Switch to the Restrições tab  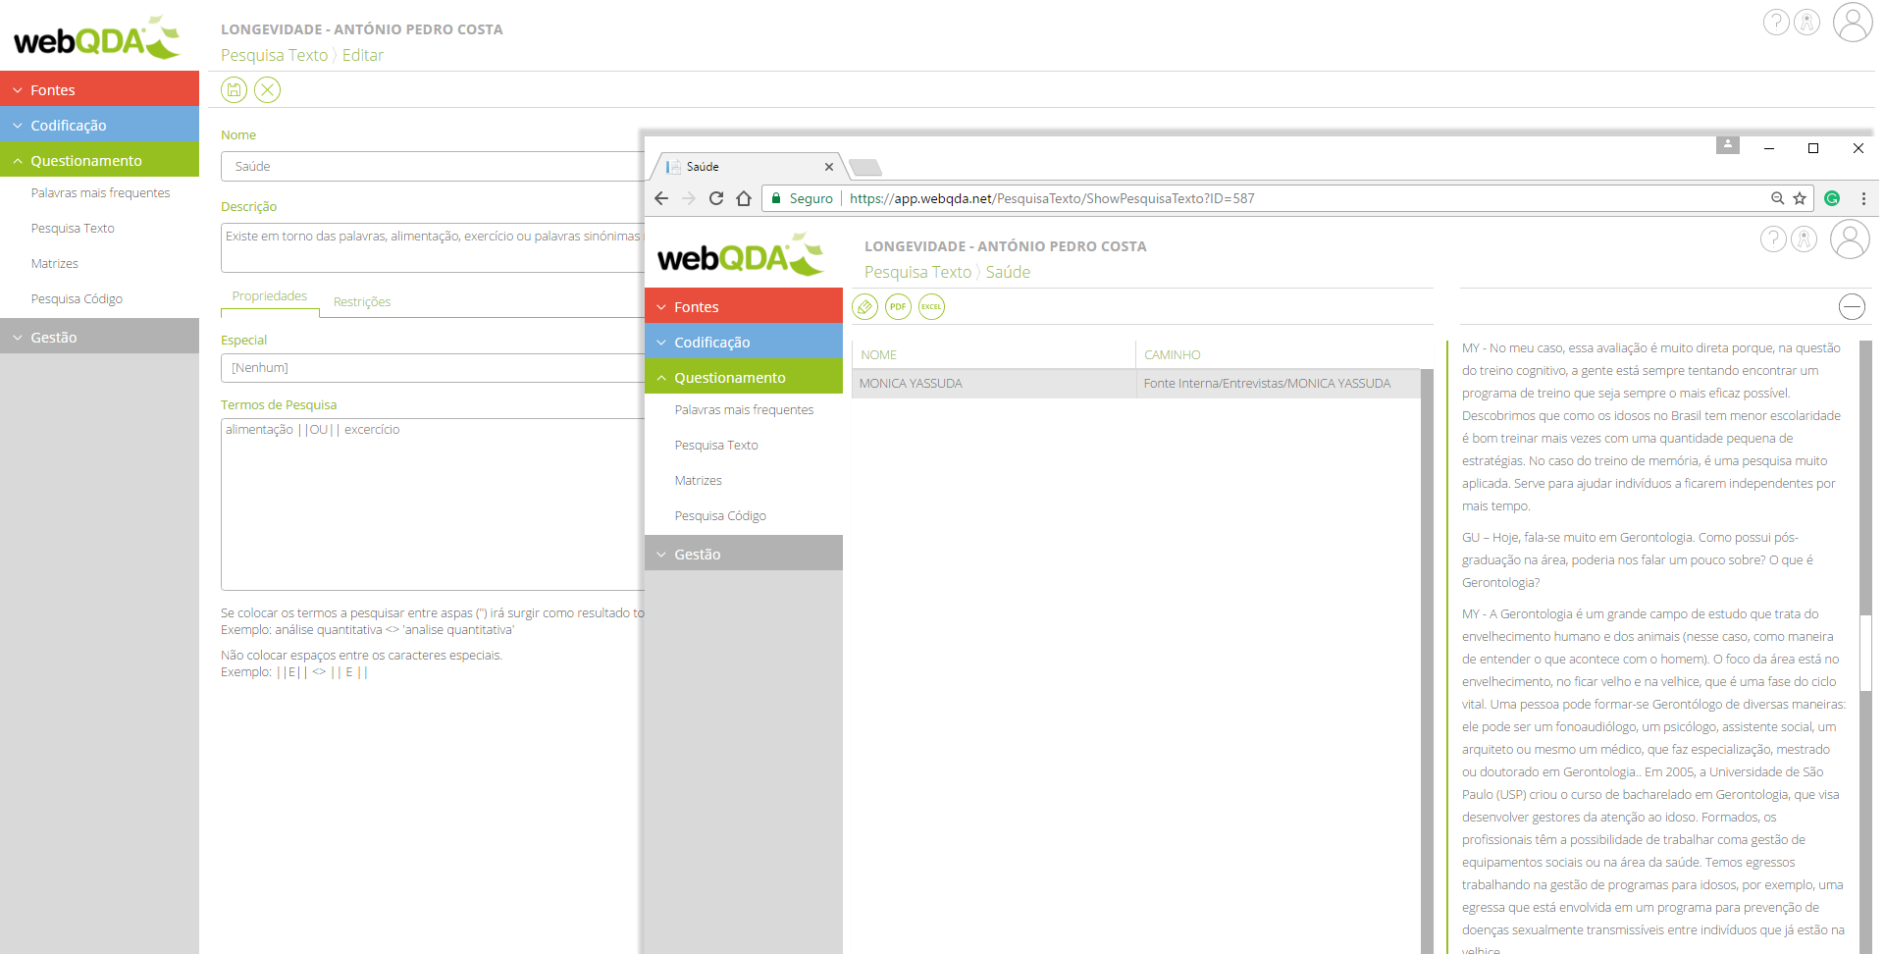[x=362, y=302]
